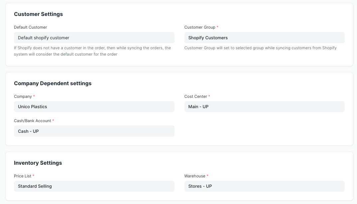This screenshot has height=204, width=357.
Task: Select the Cash - UP account value
Action: [x=28, y=131]
